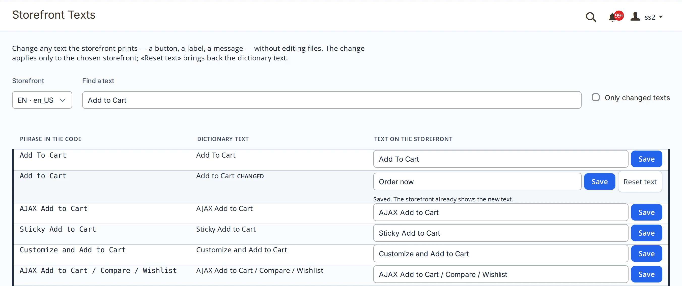Click Reset text button
Screen dimensions: 682x286
pyautogui.click(x=640, y=182)
